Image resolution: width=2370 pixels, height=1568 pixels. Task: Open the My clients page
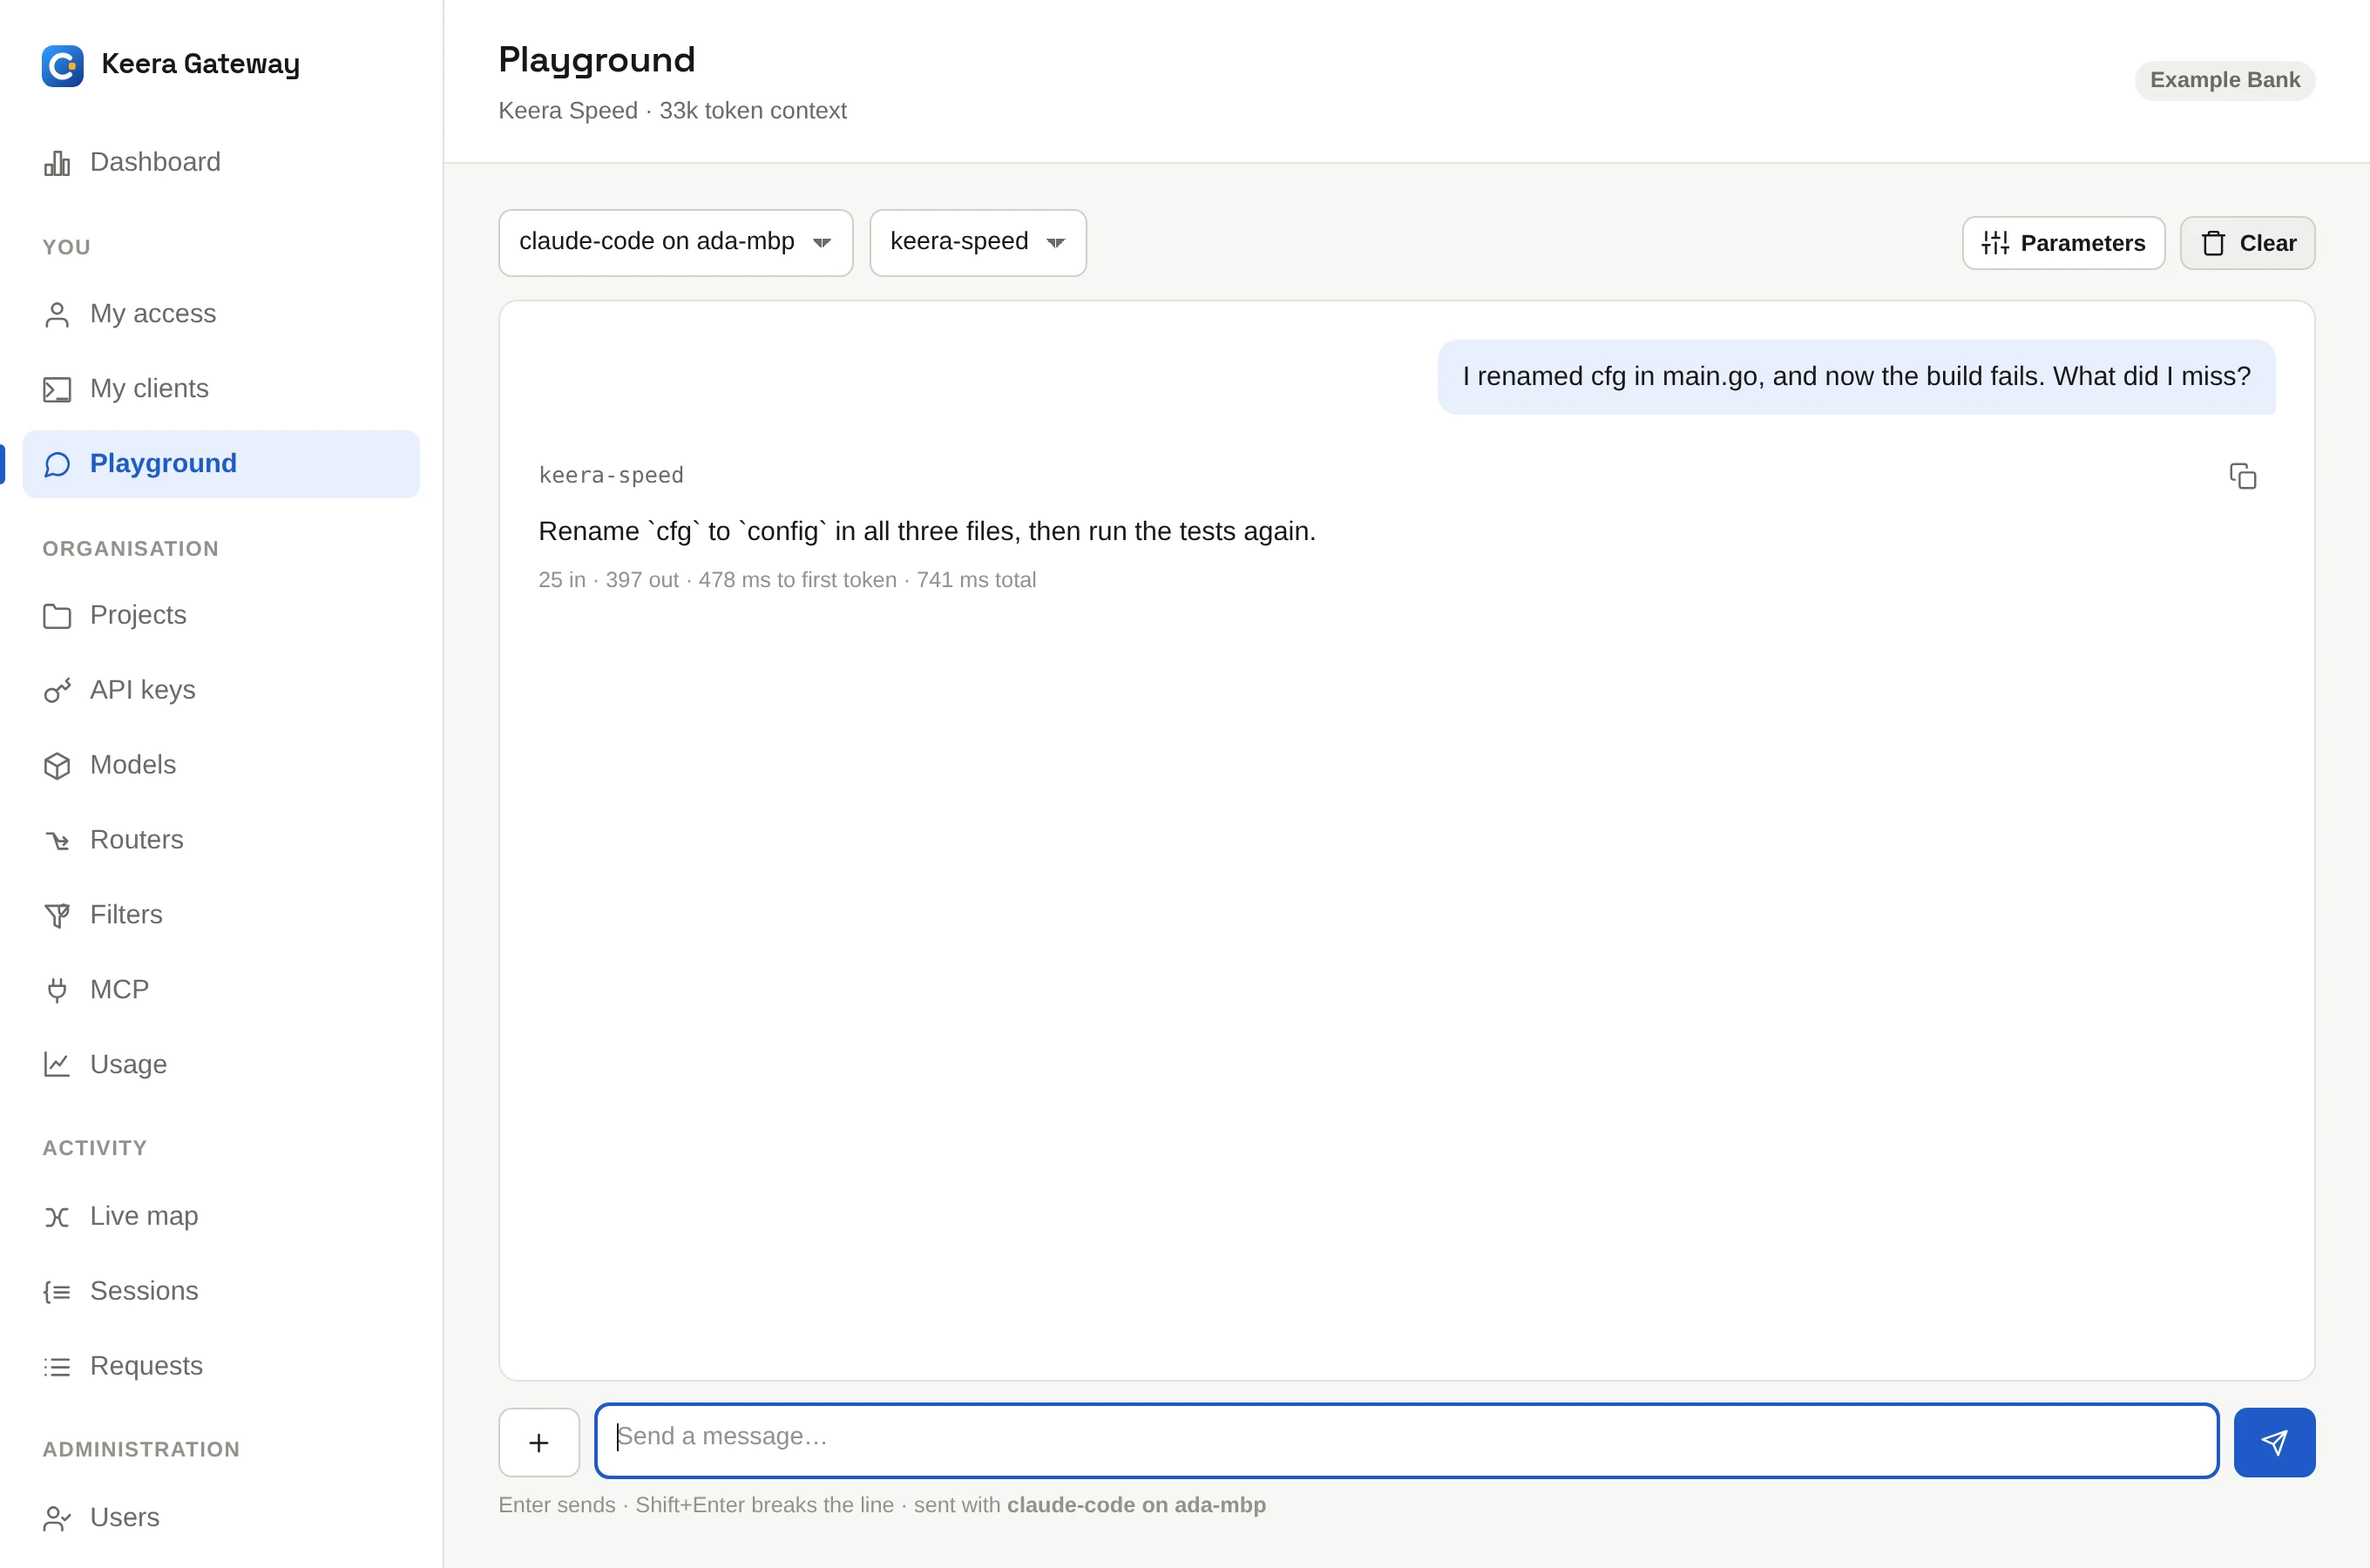coord(150,389)
